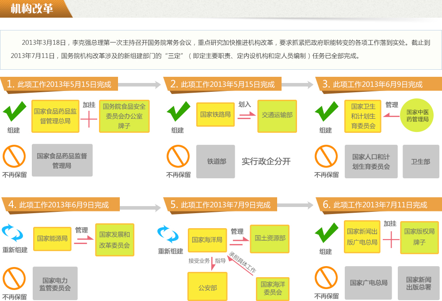Viewport: 442px width, 301px height.
Task: Select banner 2. 此项工作2013年5月15日完成
Action: tap(222, 84)
